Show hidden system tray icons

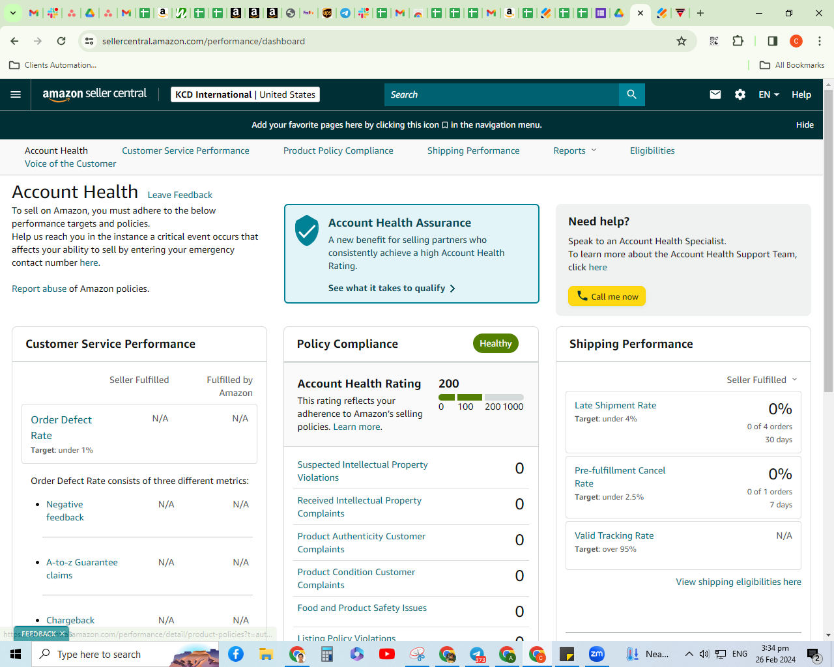[689, 654]
